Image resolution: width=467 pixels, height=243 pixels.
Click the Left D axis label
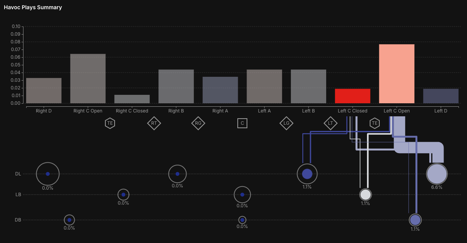click(441, 111)
